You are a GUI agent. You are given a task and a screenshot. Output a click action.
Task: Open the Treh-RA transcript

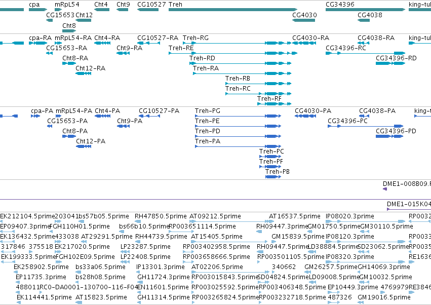[x=242, y=73]
